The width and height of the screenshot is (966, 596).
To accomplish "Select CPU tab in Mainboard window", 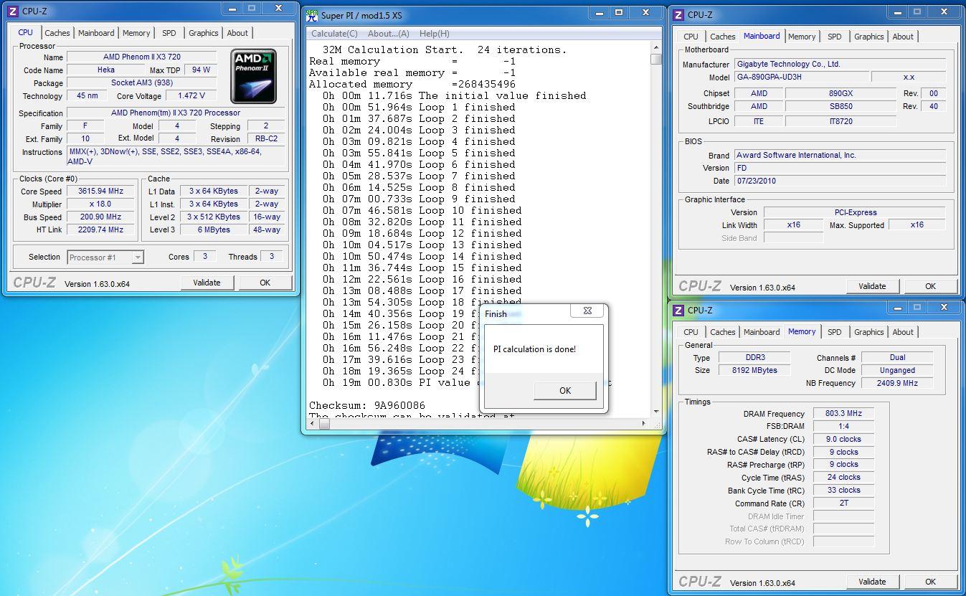I will 691,37.
